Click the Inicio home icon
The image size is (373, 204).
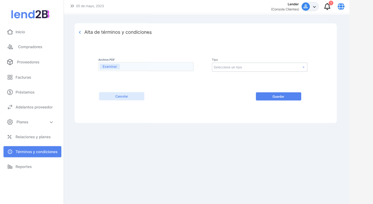coord(10,32)
